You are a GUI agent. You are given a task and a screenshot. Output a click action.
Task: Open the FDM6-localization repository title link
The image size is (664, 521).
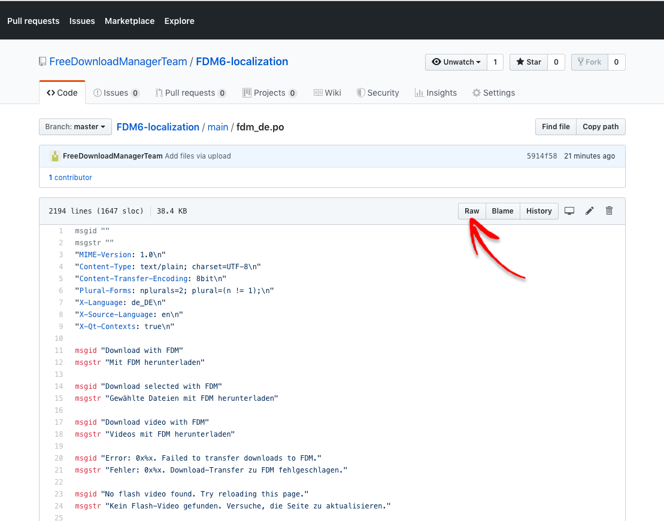tap(242, 62)
